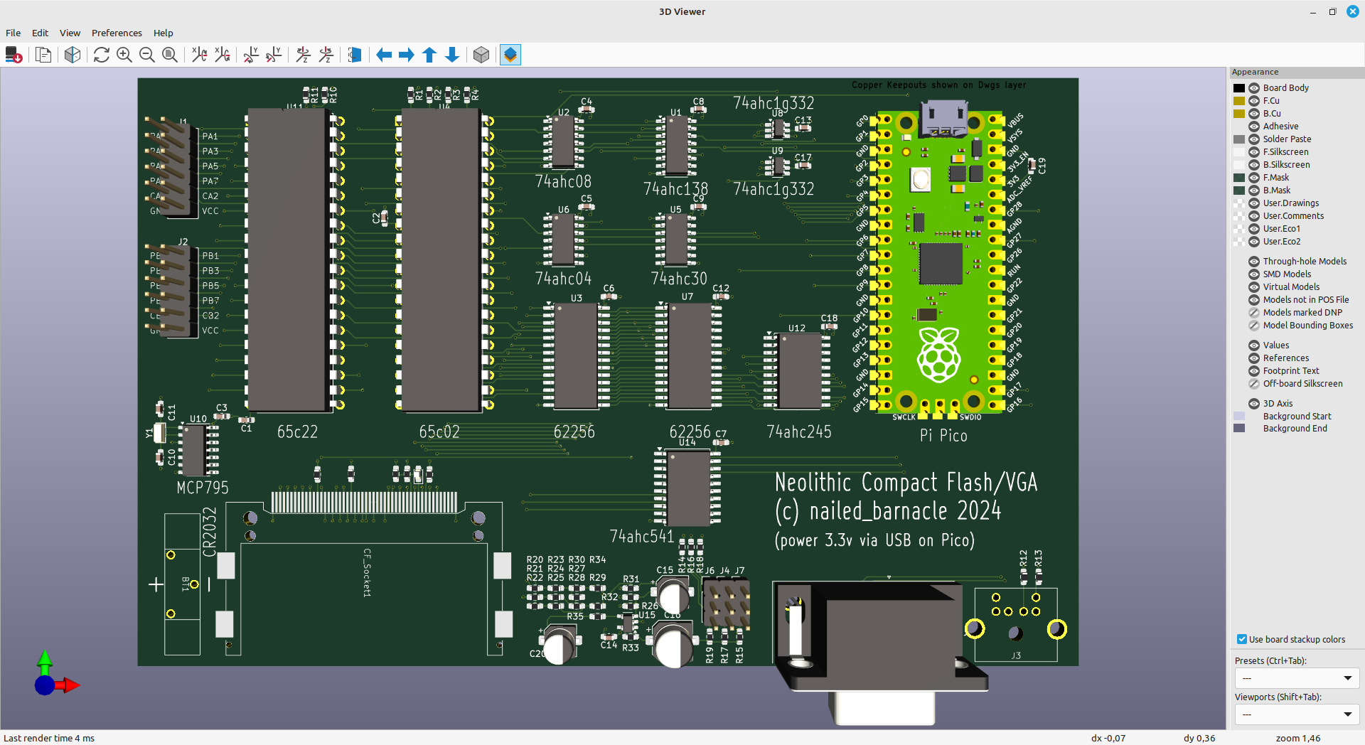This screenshot has width=1365, height=745.
Task: Hide the F.Silkscreen layer
Action: [1254, 152]
